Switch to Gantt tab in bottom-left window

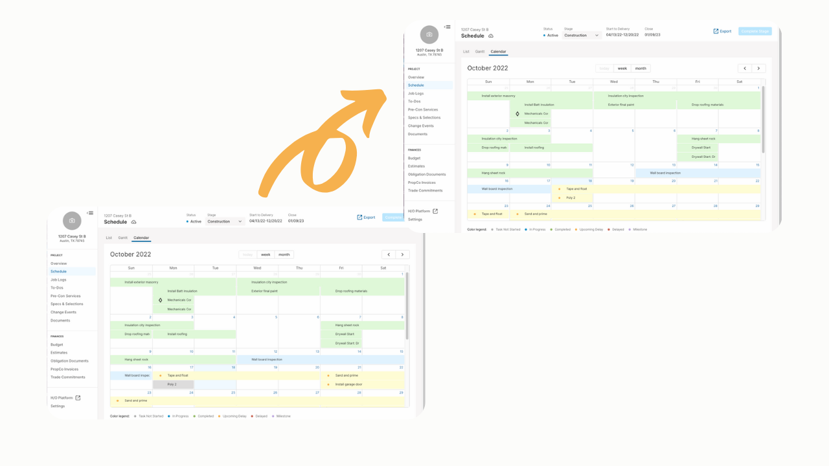click(122, 238)
